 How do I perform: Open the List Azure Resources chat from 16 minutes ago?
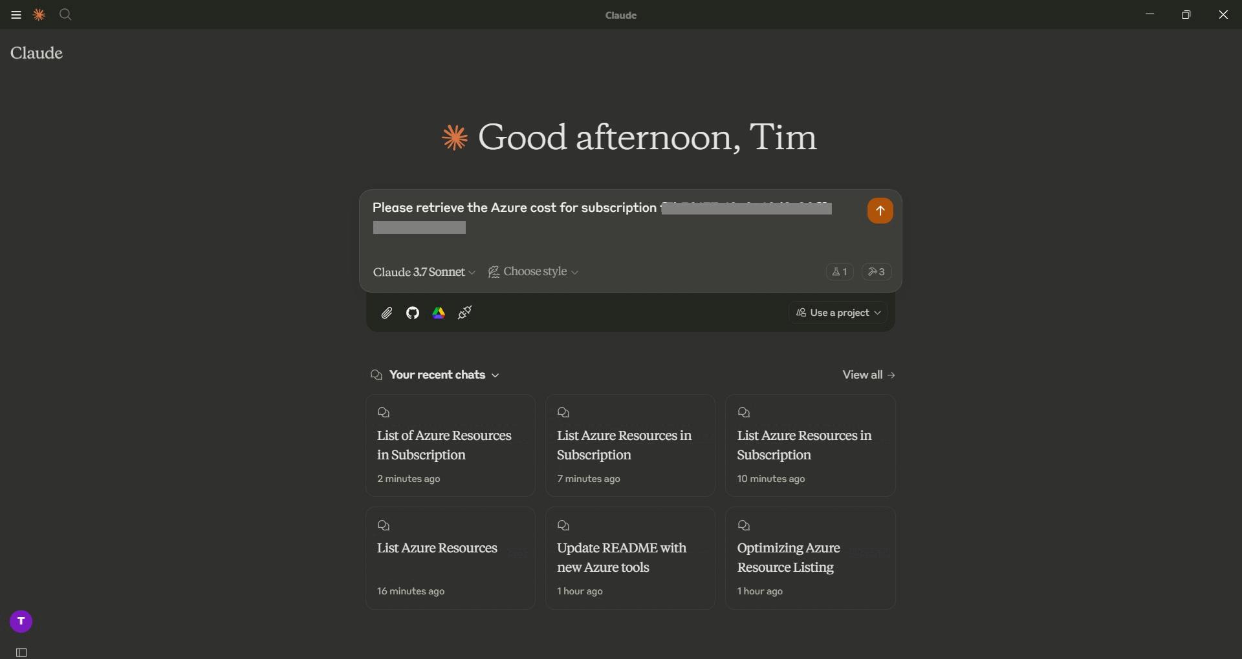pyautogui.click(x=450, y=558)
